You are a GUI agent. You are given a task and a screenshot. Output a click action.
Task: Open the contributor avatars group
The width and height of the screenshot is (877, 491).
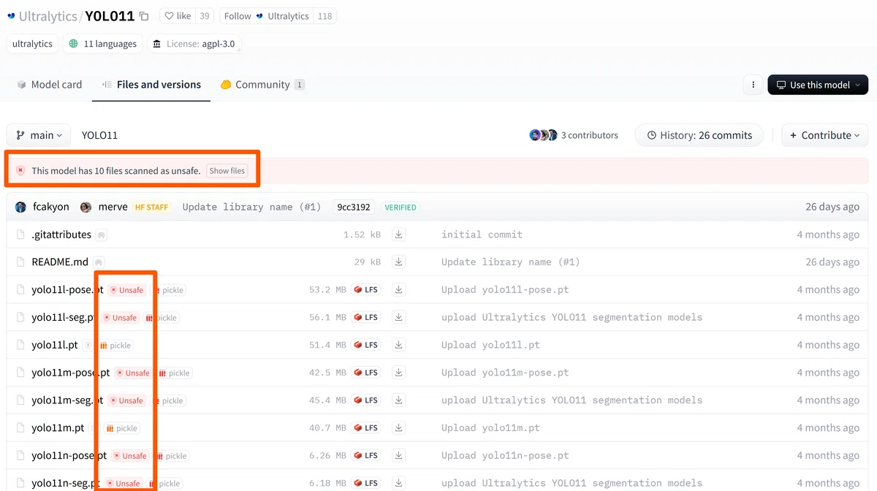pos(543,135)
